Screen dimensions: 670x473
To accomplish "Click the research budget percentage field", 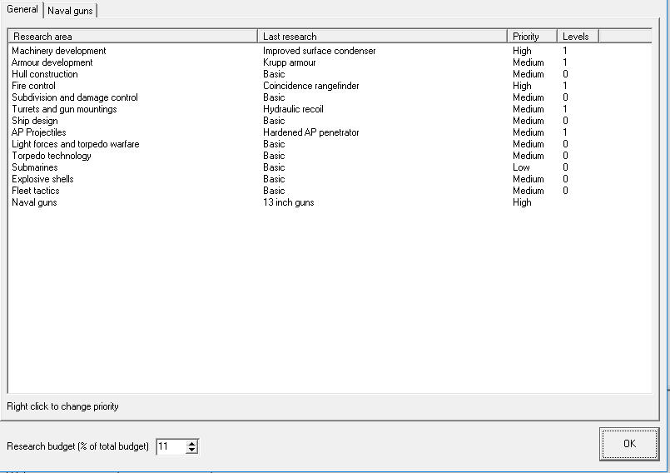I will pos(170,447).
